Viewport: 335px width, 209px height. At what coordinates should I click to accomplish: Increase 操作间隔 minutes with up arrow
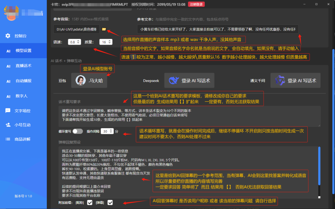click(x=111, y=130)
